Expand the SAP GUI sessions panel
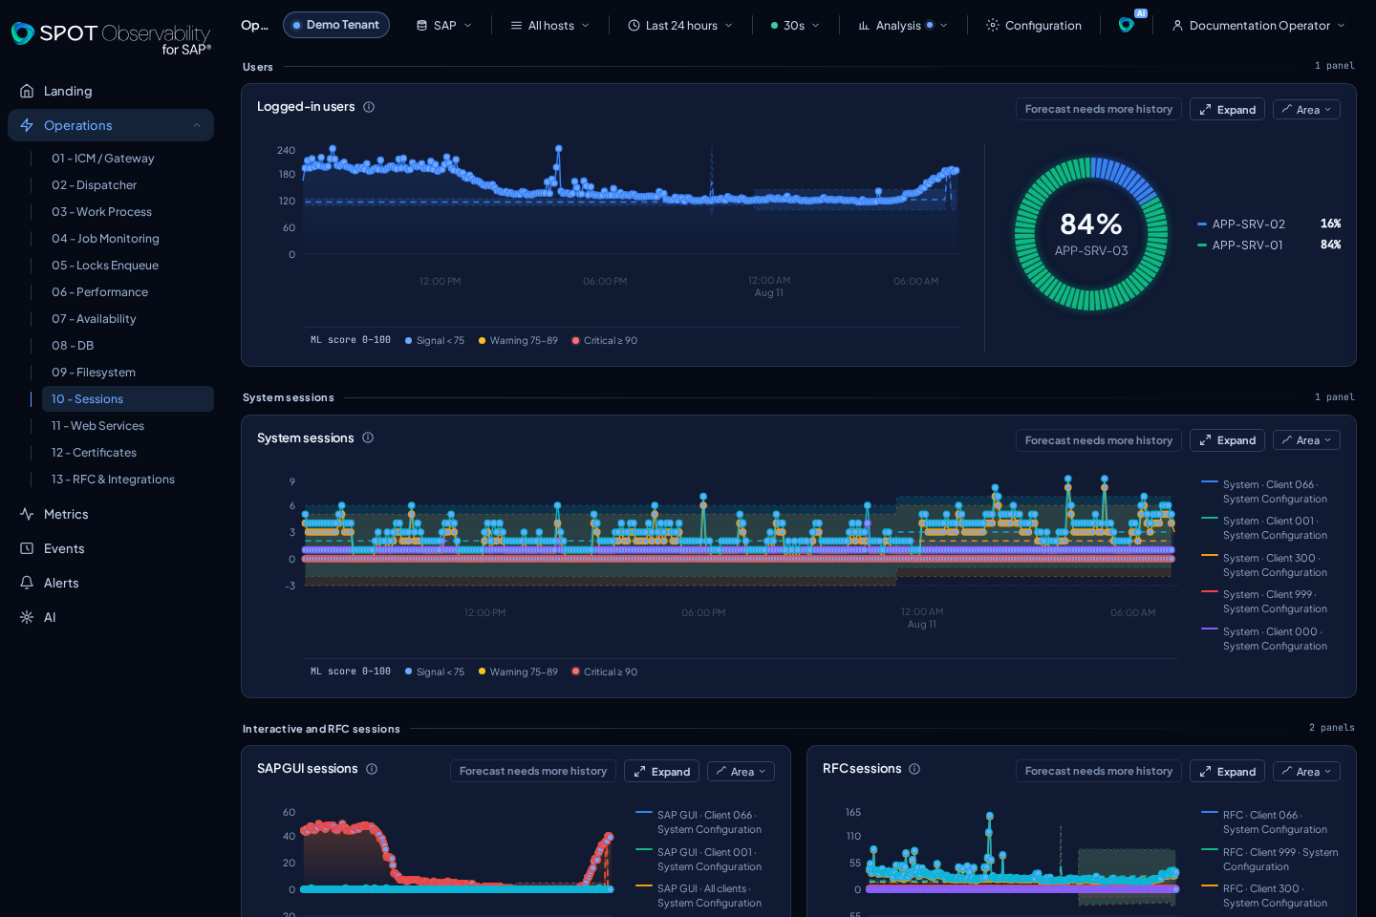Image resolution: width=1376 pixels, height=917 pixels. 661,772
